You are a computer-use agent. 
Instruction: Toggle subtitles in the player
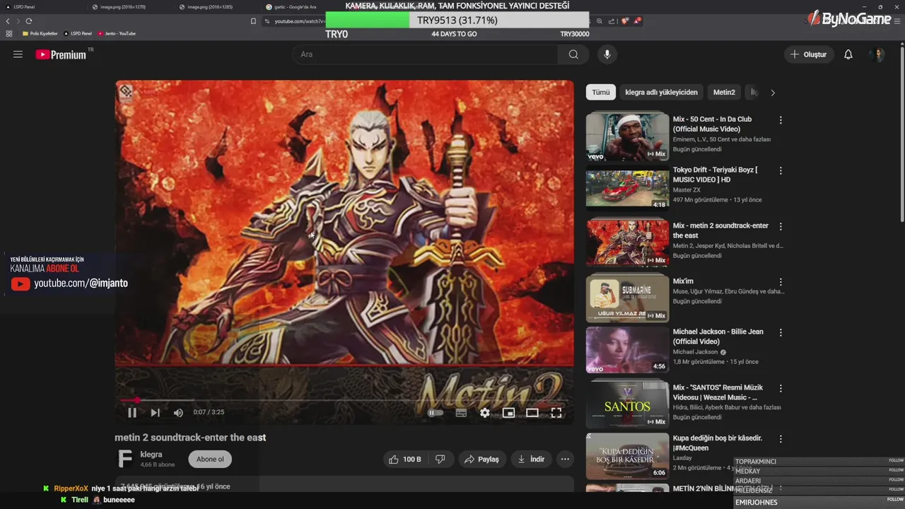coord(461,413)
